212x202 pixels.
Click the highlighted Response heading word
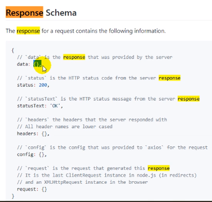pyautogui.click(x=24, y=12)
